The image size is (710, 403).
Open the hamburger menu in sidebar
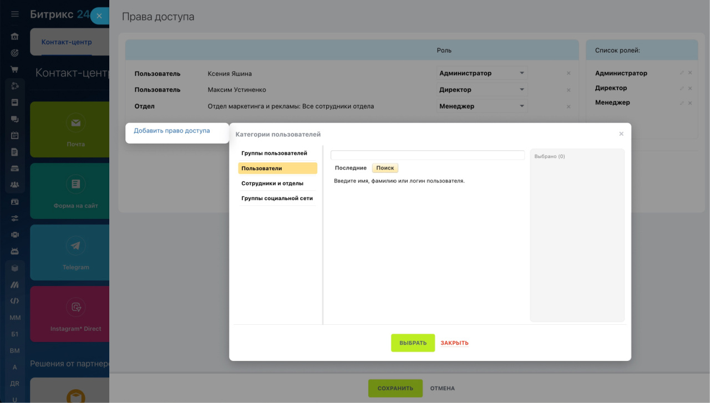[x=15, y=14]
